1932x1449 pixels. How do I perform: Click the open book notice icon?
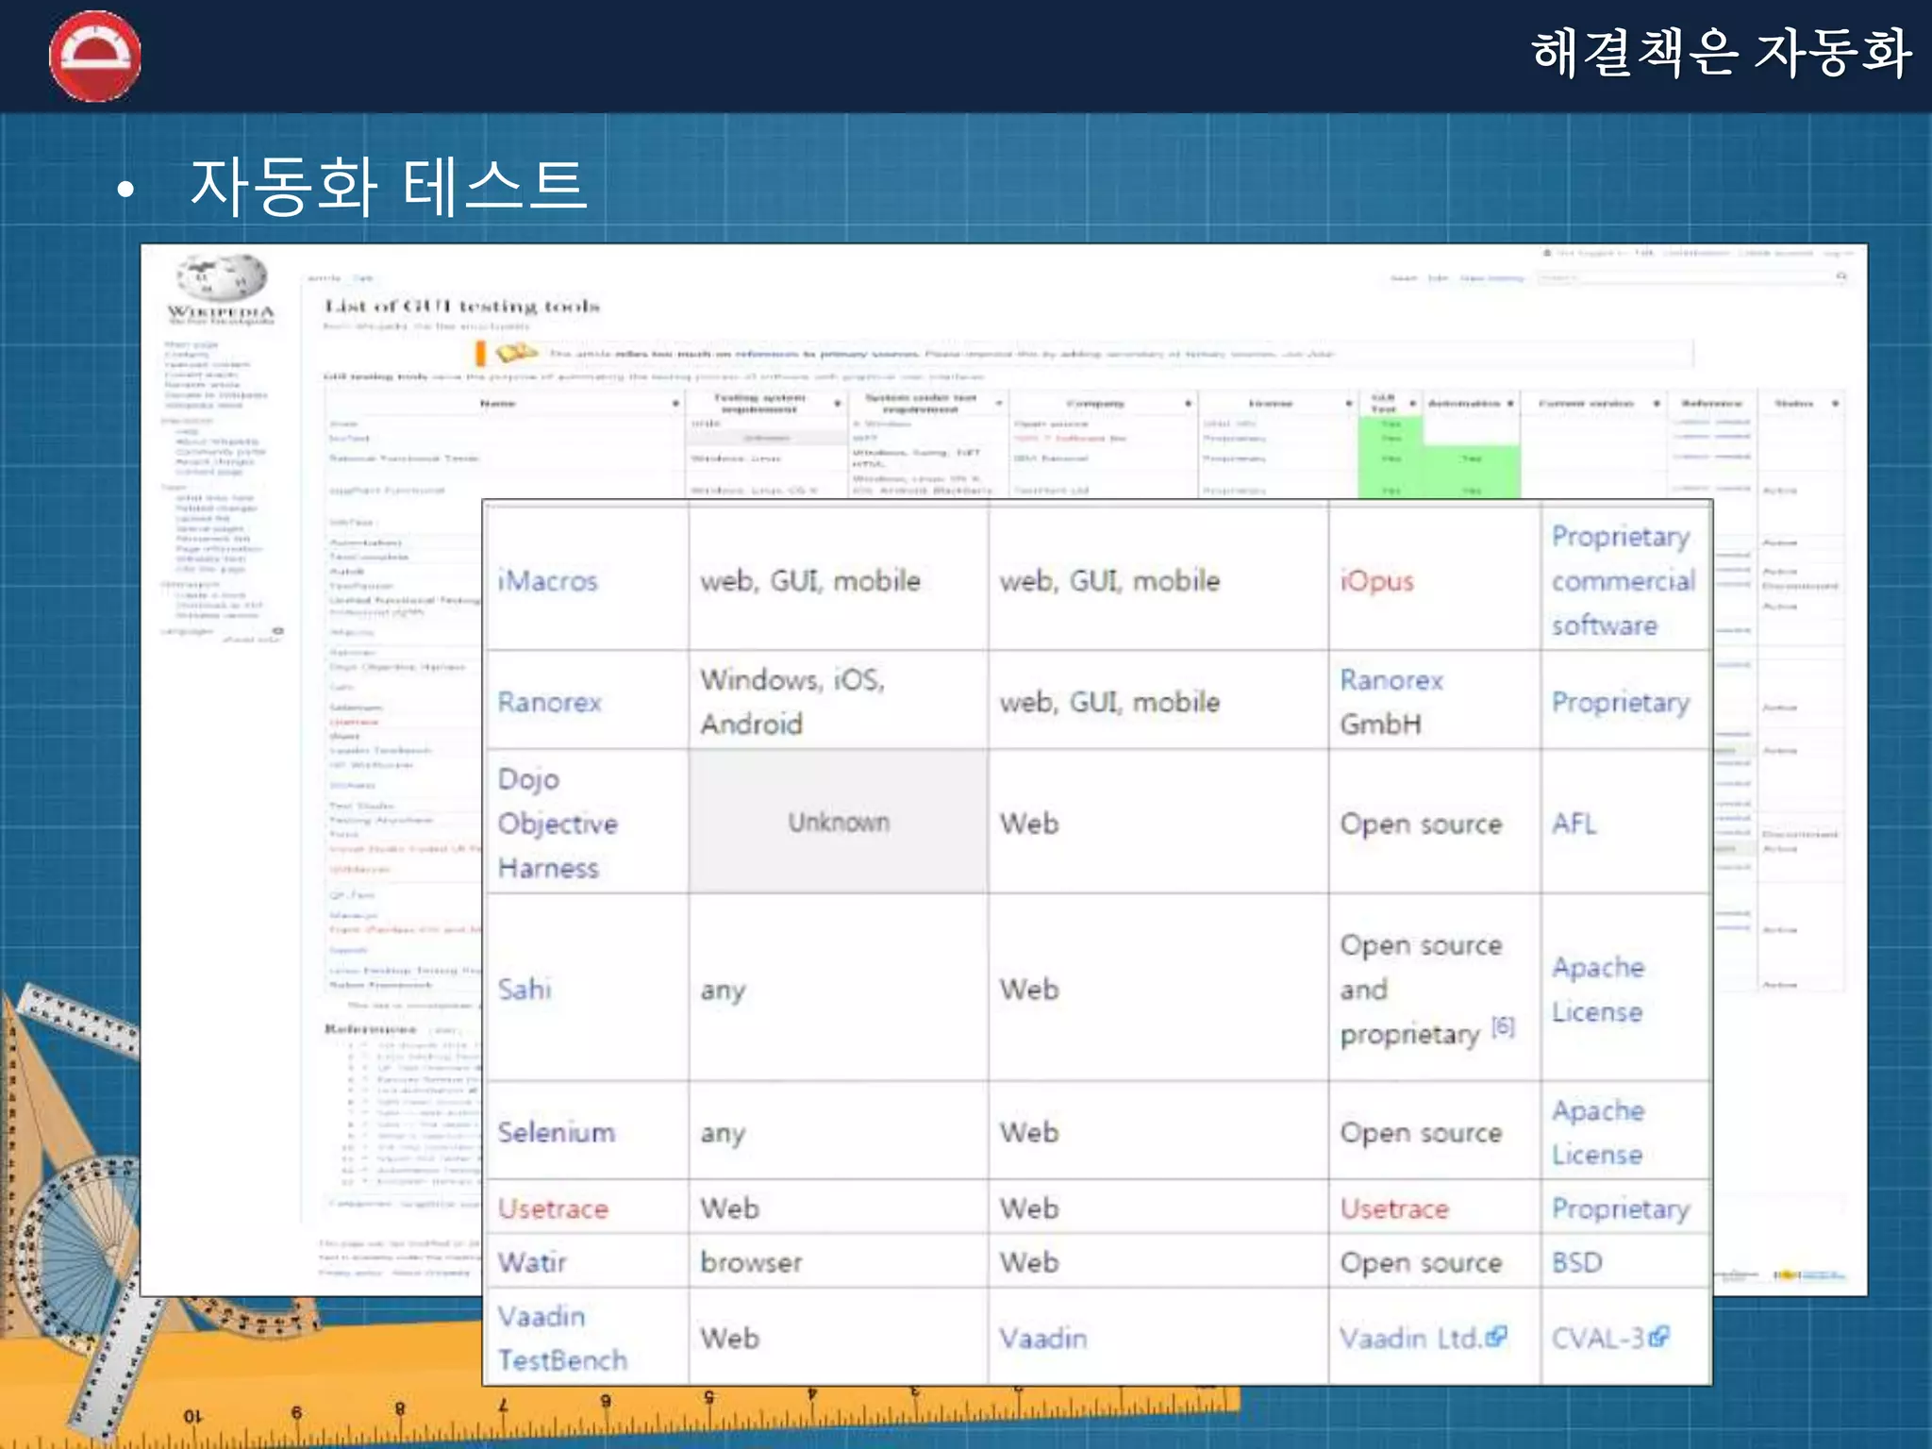(516, 353)
